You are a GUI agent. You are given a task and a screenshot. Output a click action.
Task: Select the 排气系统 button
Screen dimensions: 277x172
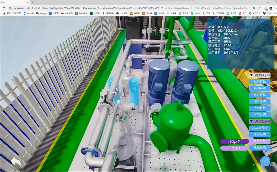tap(260, 115)
